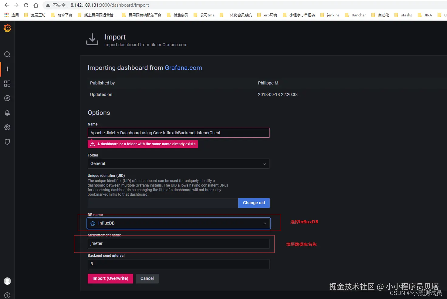Open the erp环境 bookmark
The height and width of the screenshot is (299, 447).
click(267, 15)
